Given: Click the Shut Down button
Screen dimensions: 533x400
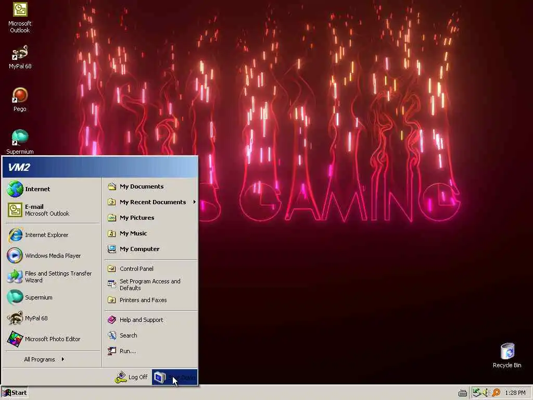Looking at the screenshot, I should coord(174,377).
